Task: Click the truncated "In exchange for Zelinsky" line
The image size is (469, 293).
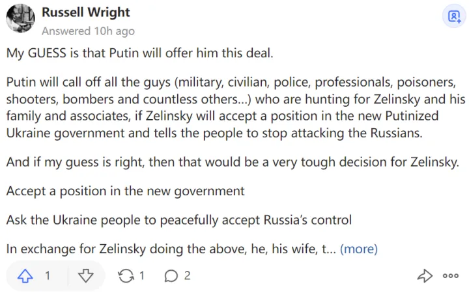Action: [169, 248]
